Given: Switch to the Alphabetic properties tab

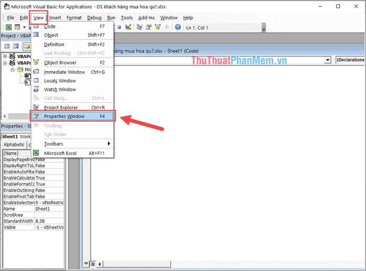Looking at the screenshot, I should click(x=14, y=144).
